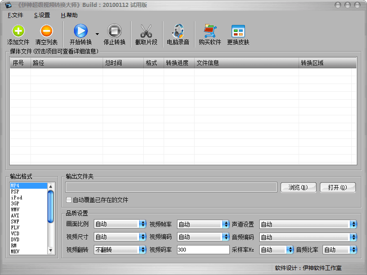Open the 视频翻转 video flip dropdown
Image resolution: width=367 pixels, height=275 pixels.
point(120,250)
